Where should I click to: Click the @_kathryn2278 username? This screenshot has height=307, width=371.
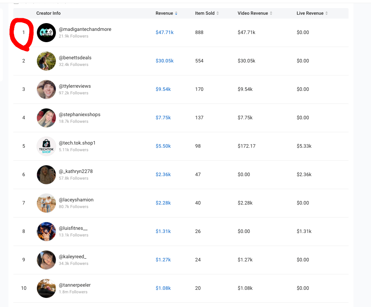tap(76, 171)
